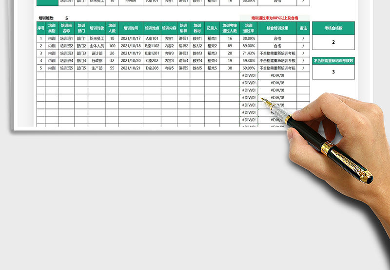Select the 序号 column header
Image resolution: width=390 pixels, height=270 pixels.
click(41, 28)
